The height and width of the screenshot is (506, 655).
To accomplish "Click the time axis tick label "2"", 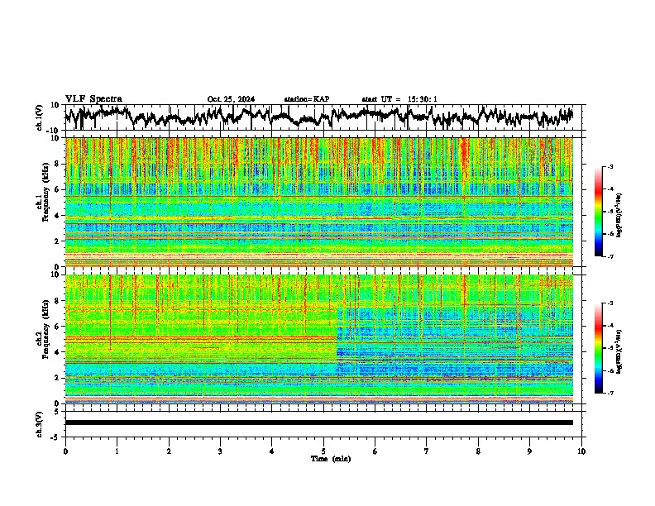I will pyautogui.click(x=169, y=451).
